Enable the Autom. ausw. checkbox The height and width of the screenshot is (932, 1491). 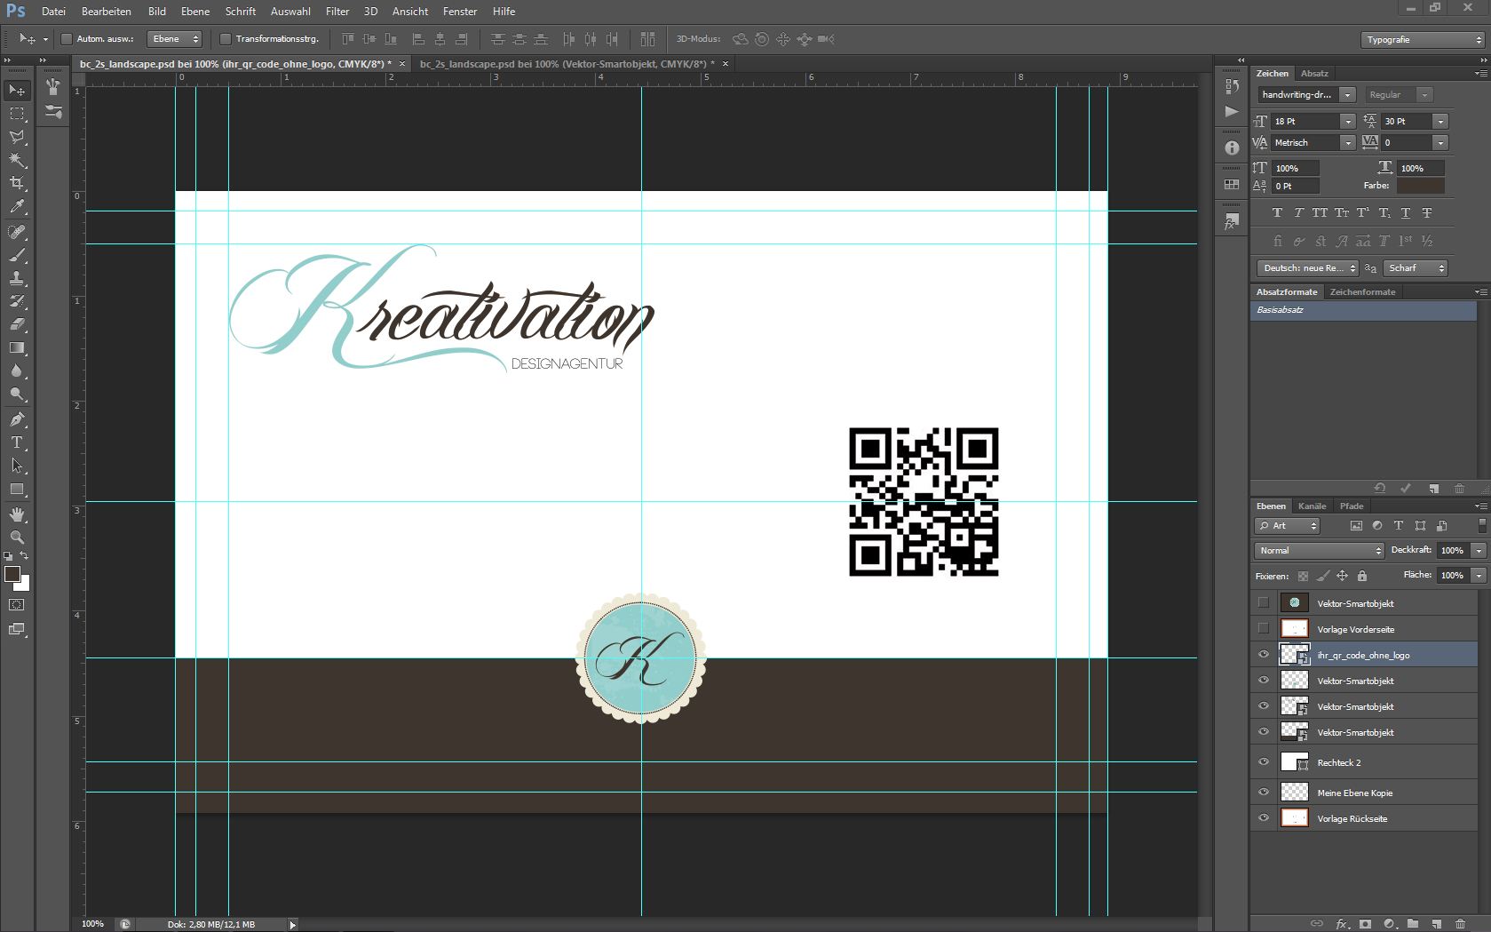[67, 39]
